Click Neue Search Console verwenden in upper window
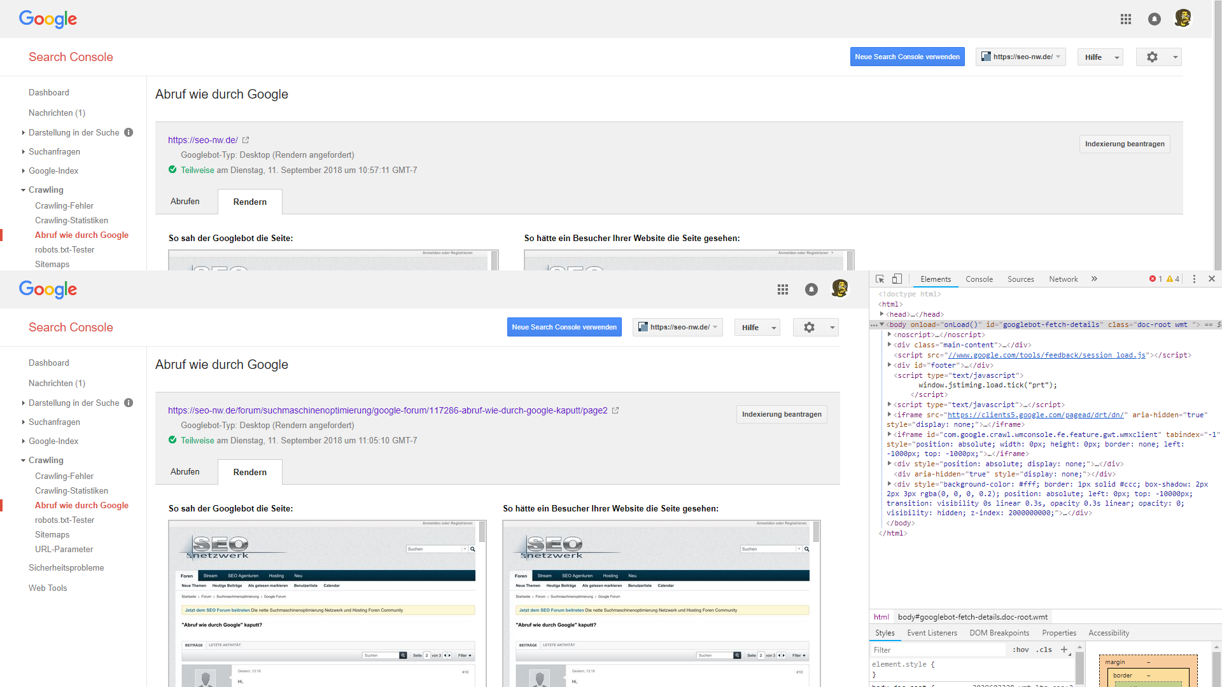This screenshot has width=1222, height=687. point(908,57)
